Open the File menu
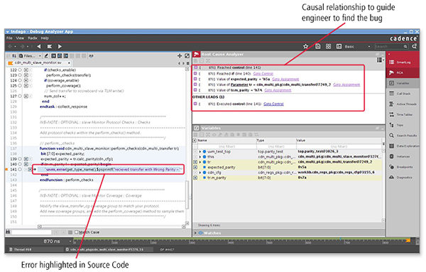 [x=9, y=38]
